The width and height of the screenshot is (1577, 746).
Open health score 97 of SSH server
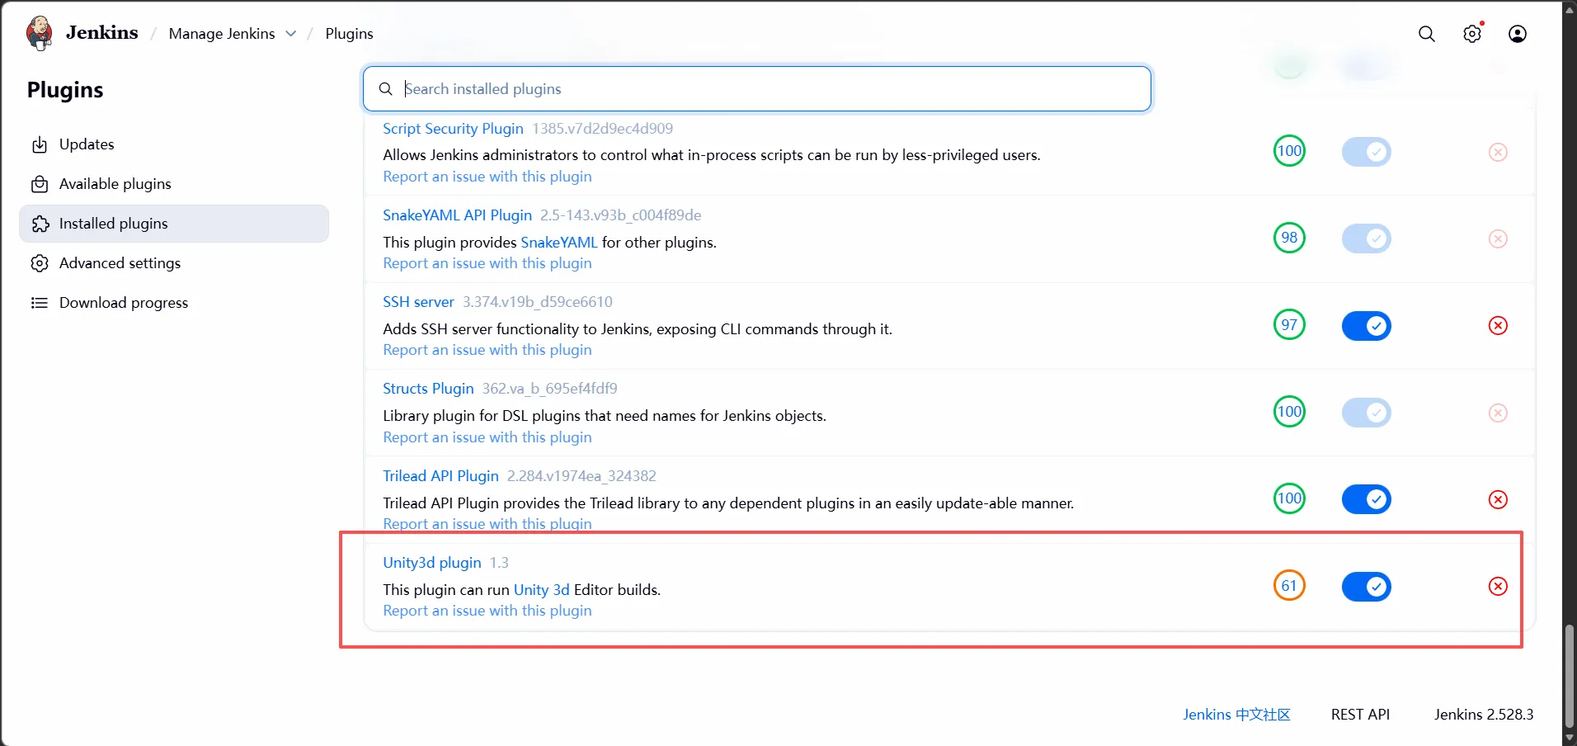1289,324
